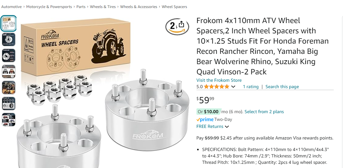Select the third product thumbnail
Screen dimensions: 343x168
pyautogui.click(x=9, y=55)
